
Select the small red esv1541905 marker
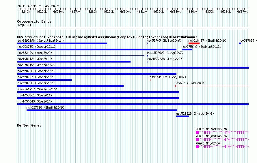(x=150, y=80)
